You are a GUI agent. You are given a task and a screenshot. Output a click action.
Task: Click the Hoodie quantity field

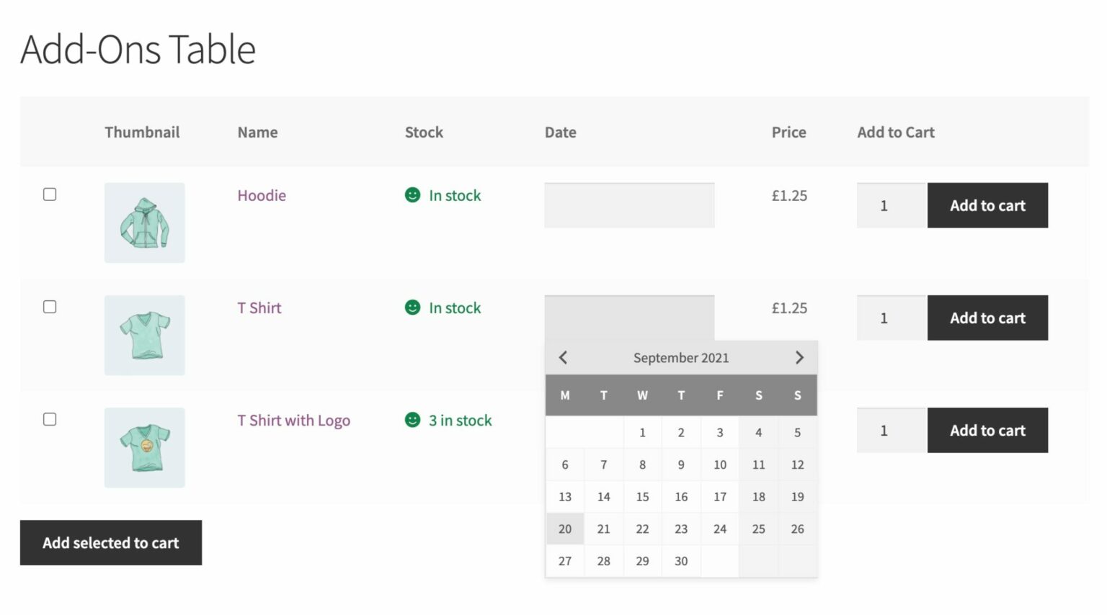pos(891,205)
